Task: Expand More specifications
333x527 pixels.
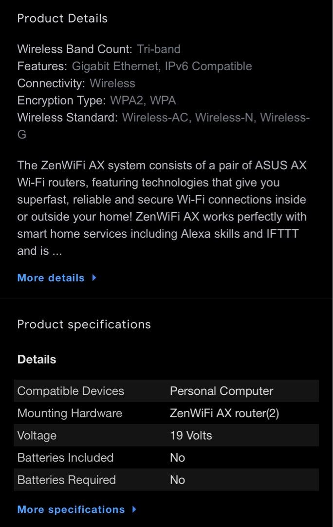Action: point(71,509)
